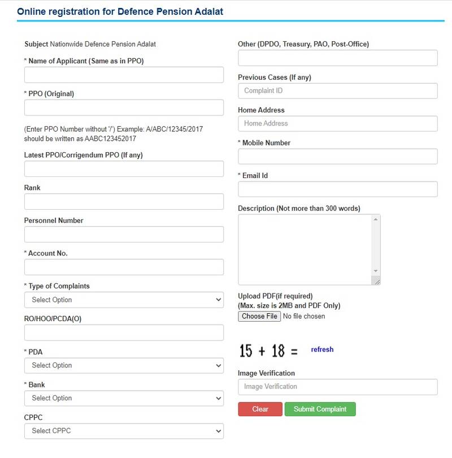
Task: Click the captcha refresh link
Action: (322, 349)
